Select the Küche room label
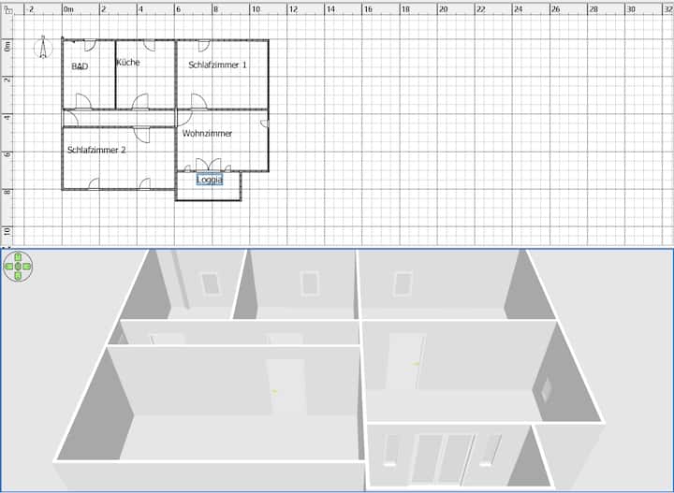 [x=128, y=63]
